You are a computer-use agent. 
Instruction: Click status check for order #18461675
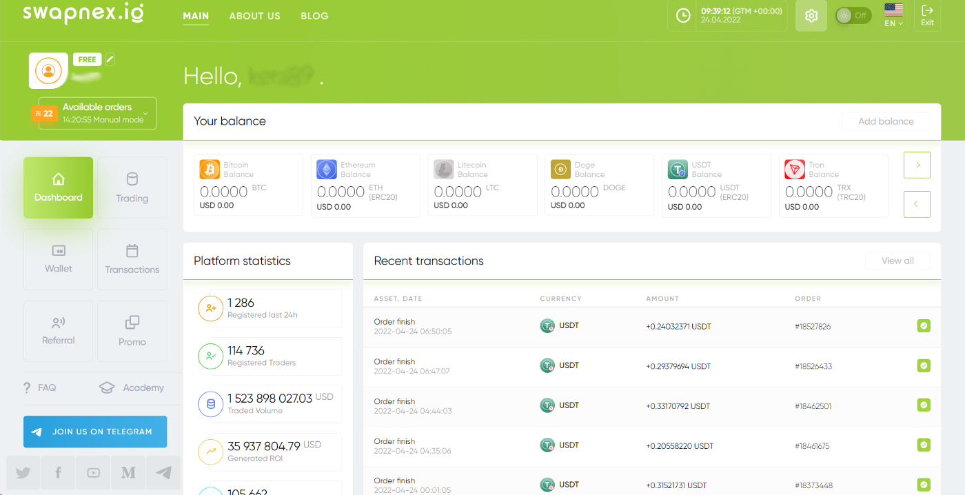924,445
